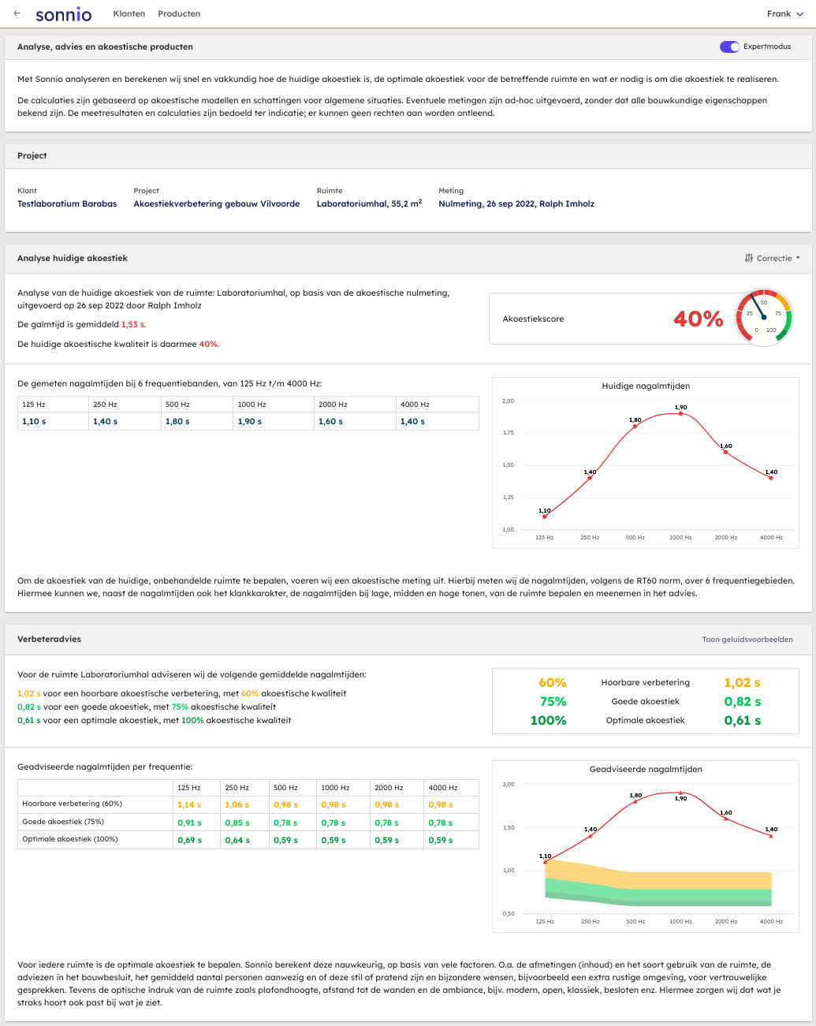Open Testlaboratium Barabas klant link
The width and height of the screenshot is (816, 1026).
coord(67,203)
